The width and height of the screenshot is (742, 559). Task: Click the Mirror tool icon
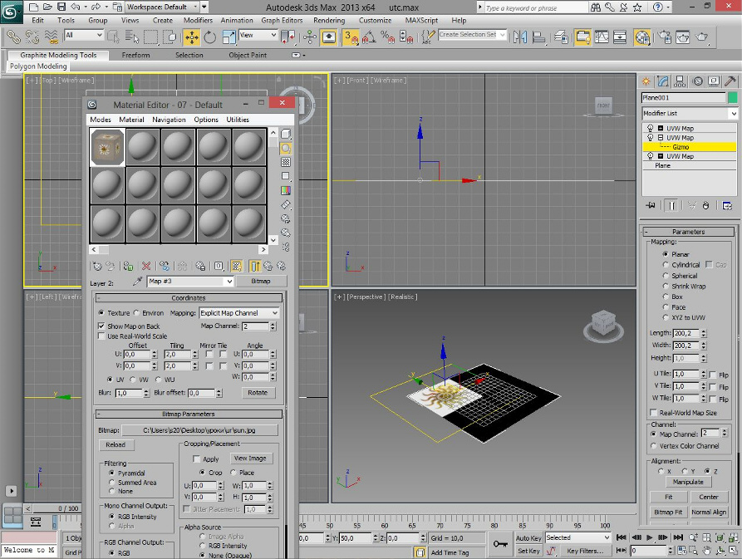[x=520, y=37]
